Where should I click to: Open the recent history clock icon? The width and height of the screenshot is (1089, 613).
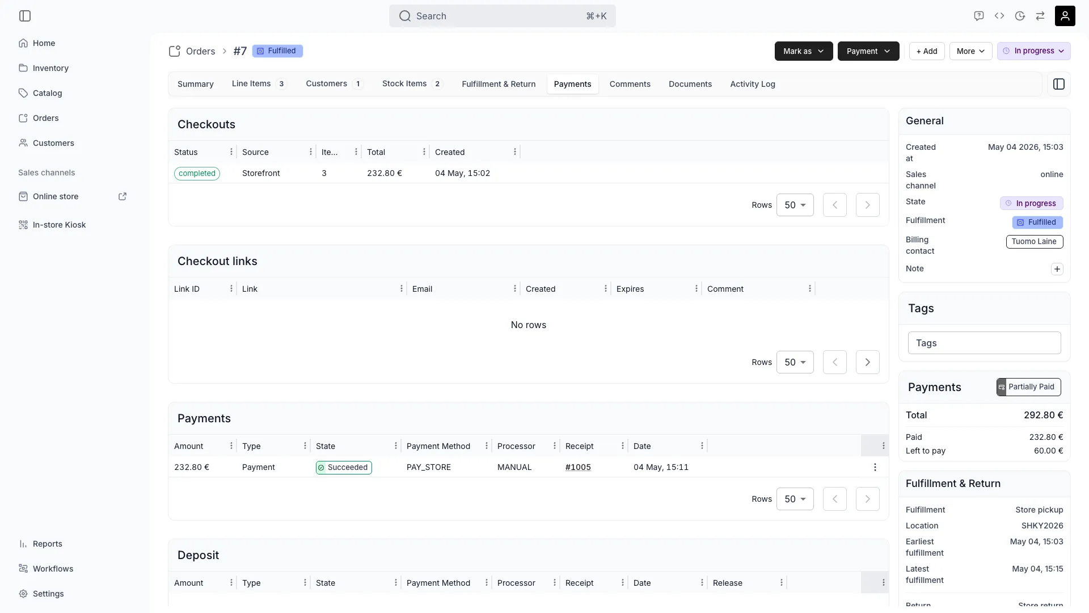[1020, 16]
